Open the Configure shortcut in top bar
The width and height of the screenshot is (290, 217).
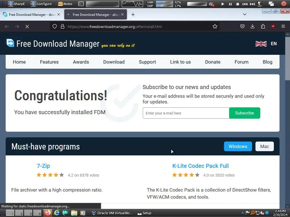tap(41, 4)
